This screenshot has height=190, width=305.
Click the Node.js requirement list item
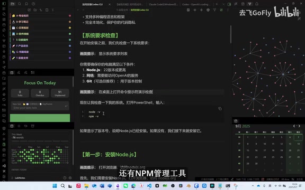pos(106,70)
